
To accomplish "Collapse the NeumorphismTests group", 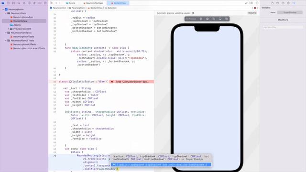I will tap(6, 33).
